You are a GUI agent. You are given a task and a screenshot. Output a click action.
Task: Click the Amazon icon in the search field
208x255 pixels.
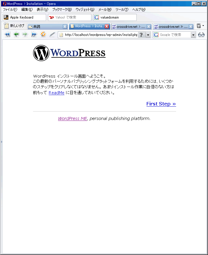coord(6,17)
